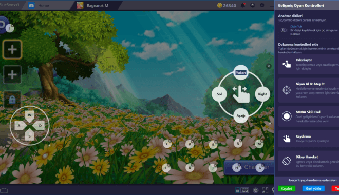Select the H key tap point

(236, 168)
